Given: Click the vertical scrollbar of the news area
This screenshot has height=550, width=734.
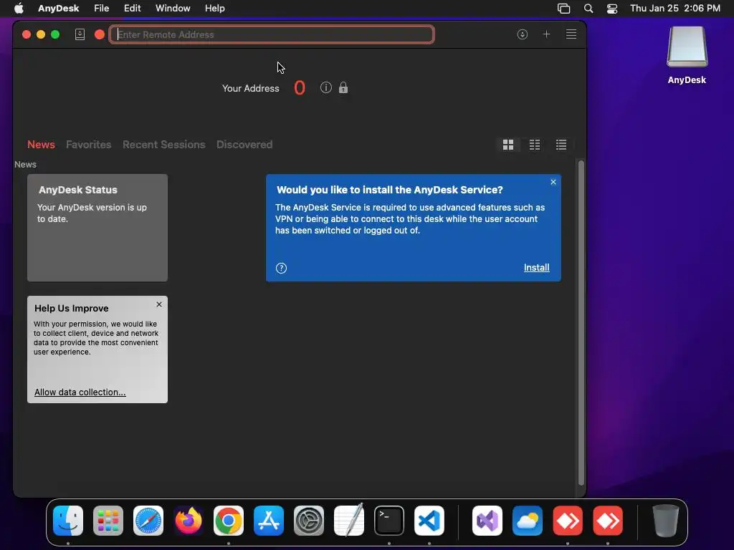Looking at the screenshot, I should [x=581, y=323].
